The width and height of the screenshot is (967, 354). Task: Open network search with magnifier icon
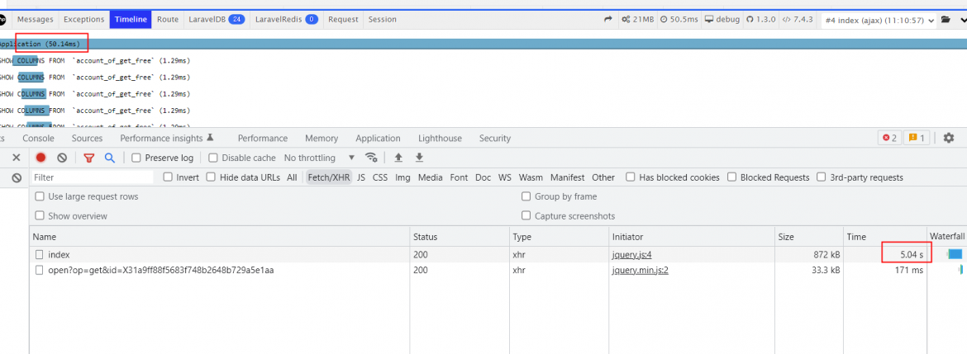(x=110, y=158)
